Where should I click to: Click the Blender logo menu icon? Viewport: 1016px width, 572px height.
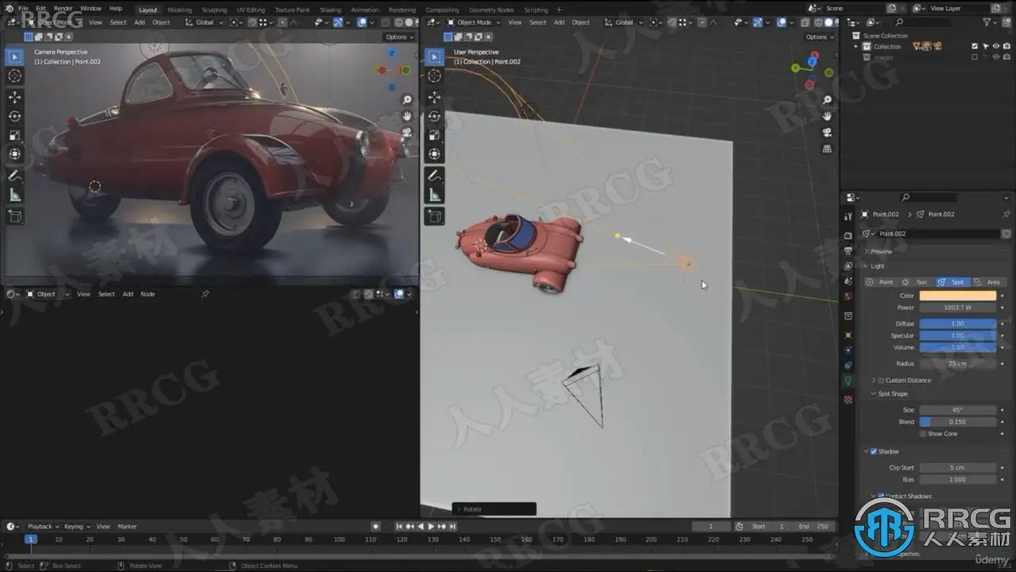[x=8, y=9]
